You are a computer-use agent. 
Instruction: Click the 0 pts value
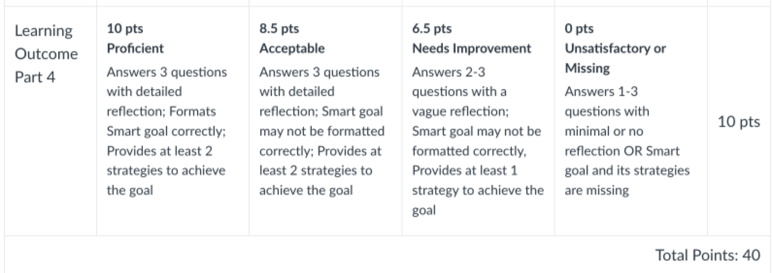point(579,29)
